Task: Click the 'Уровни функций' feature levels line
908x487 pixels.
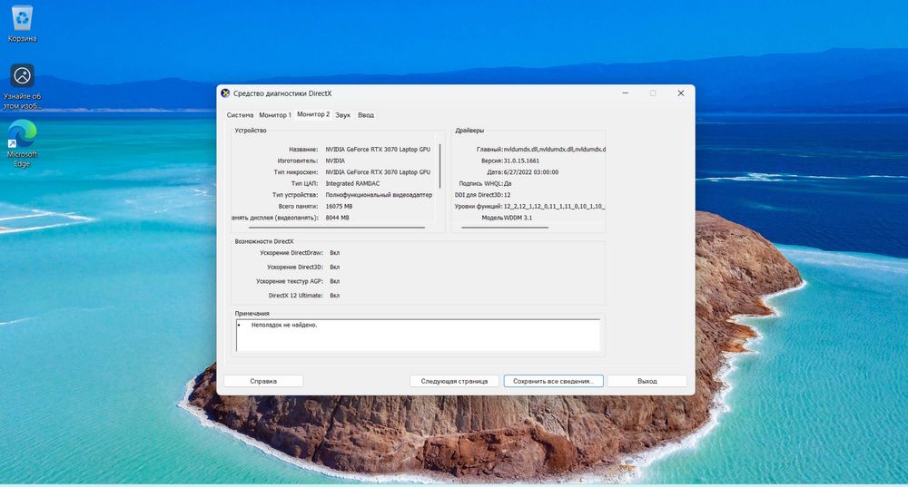Action: [x=529, y=207]
